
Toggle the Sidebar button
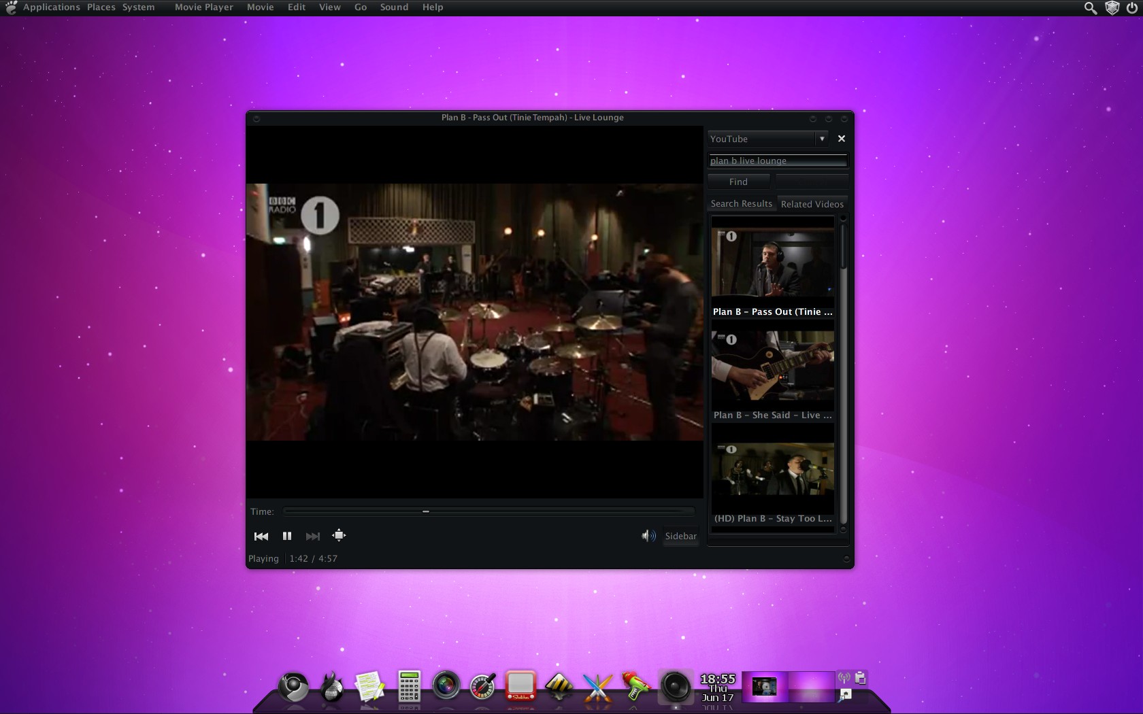680,536
